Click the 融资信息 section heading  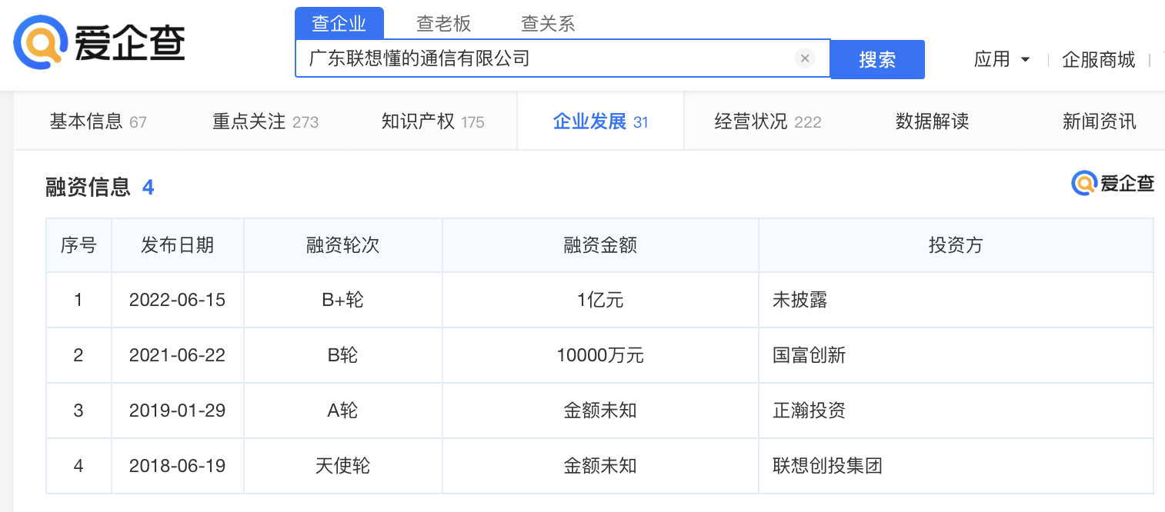88,187
